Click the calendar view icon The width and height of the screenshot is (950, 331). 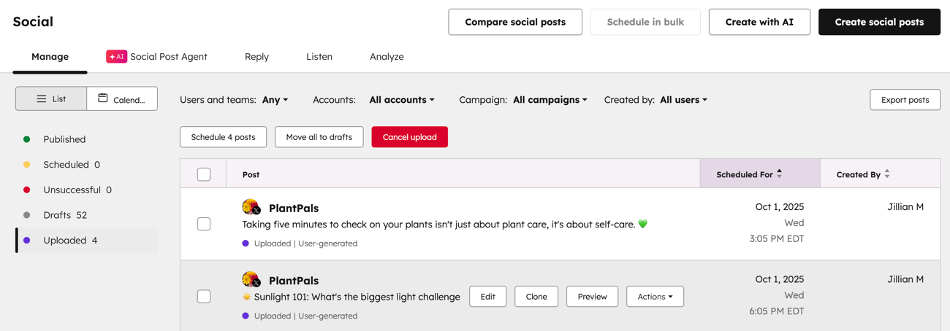tap(103, 98)
